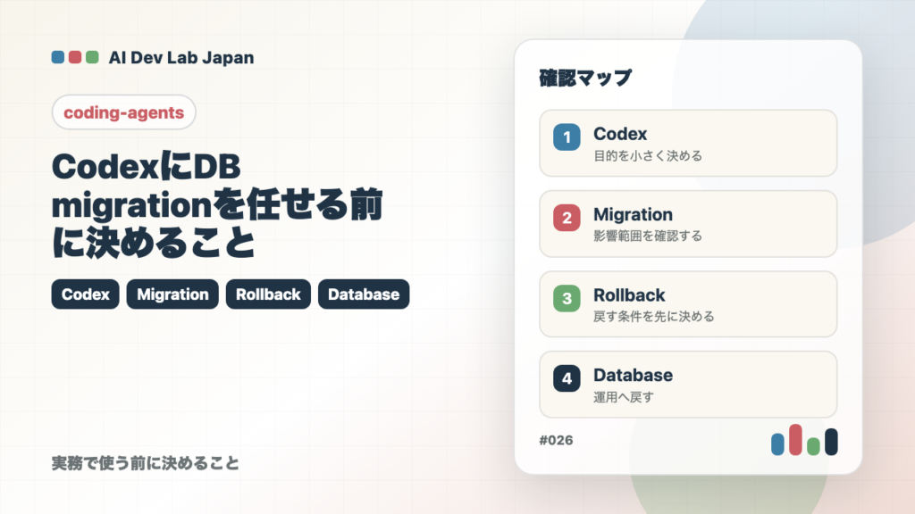The width and height of the screenshot is (915, 514).
Task: Select the Codex tag chip
Action: pyautogui.click(x=85, y=294)
